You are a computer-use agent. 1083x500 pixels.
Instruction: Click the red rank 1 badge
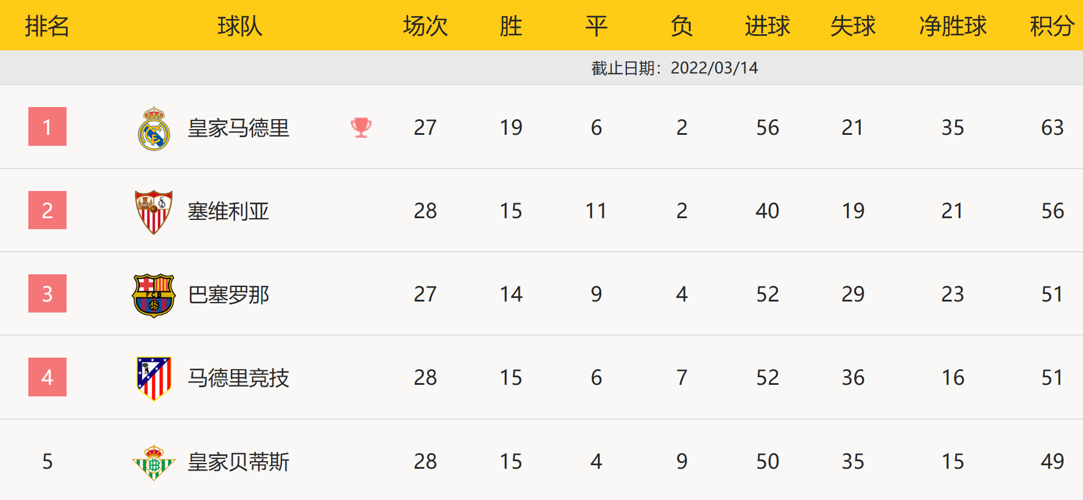click(x=47, y=127)
